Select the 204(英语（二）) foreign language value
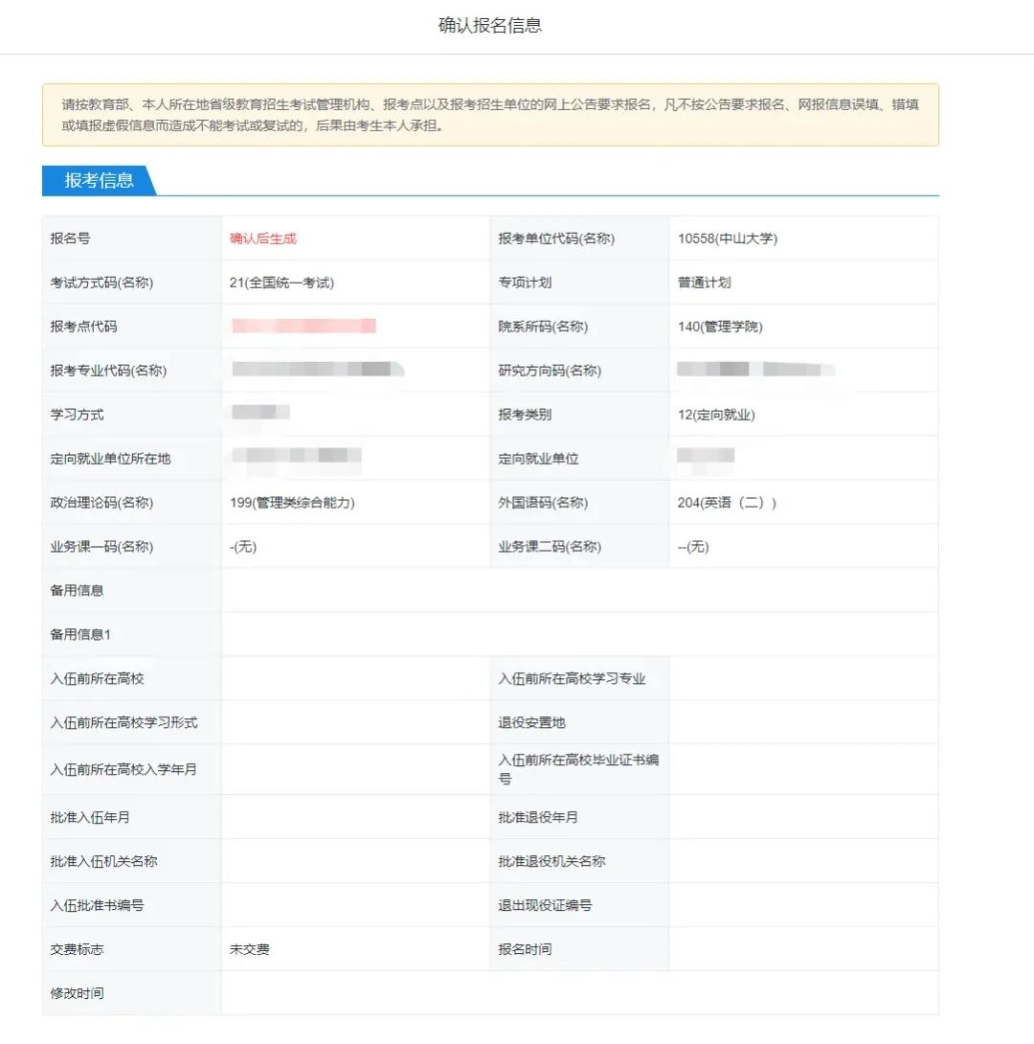This screenshot has width=1034, height=1044. click(727, 503)
